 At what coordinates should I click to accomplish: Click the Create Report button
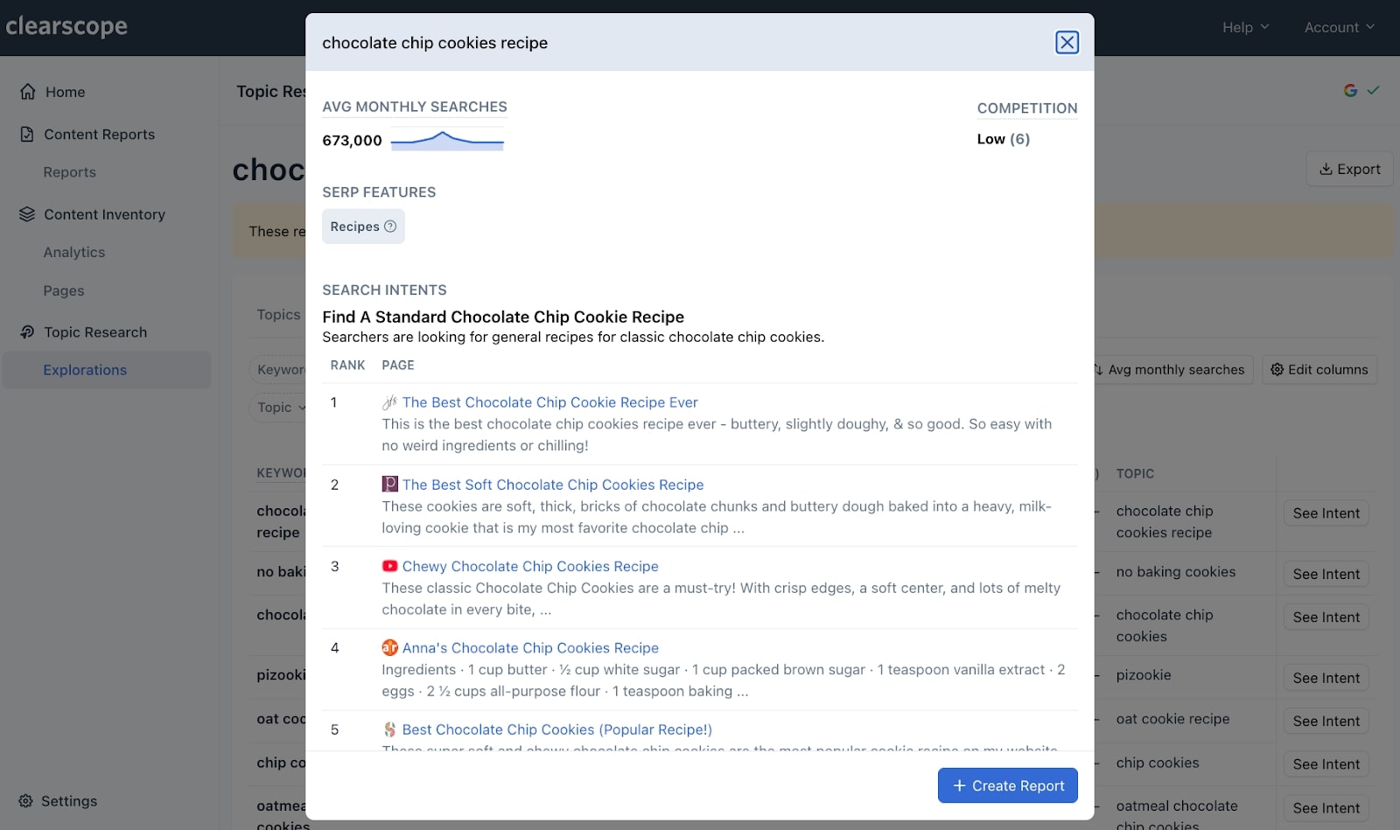(x=1007, y=785)
